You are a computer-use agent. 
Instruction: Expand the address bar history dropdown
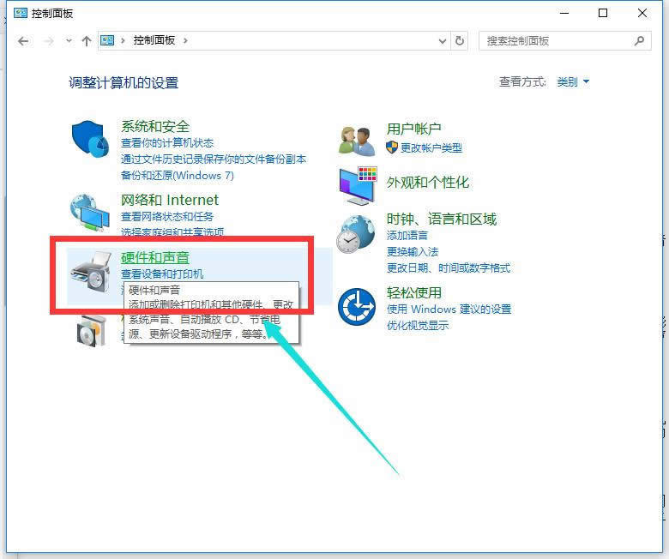pyautogui.click(x=443, y=41)
